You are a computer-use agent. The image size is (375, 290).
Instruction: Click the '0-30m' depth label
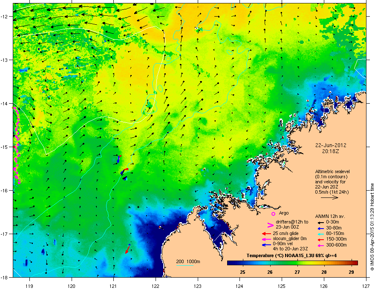click(x=332, y=222)
